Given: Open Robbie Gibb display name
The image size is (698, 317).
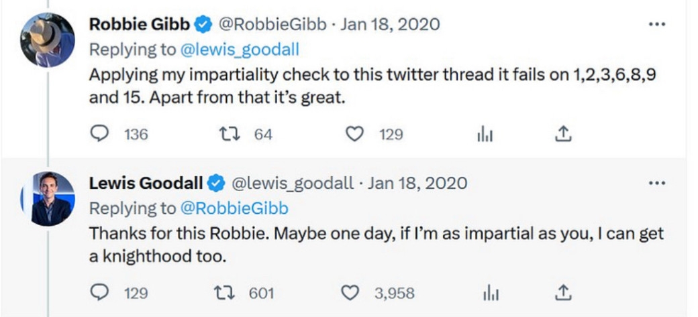Looking at the screenshot, I should [x=140, y=25].
